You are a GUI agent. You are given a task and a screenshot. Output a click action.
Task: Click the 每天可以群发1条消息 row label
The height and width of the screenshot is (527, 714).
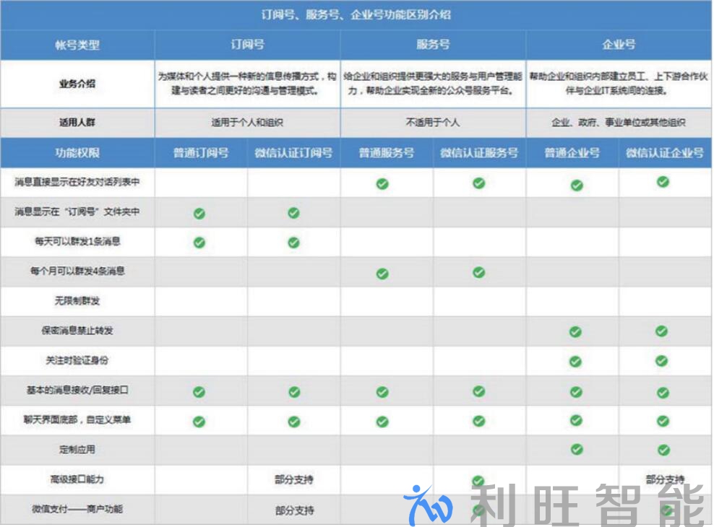(77, 241)
